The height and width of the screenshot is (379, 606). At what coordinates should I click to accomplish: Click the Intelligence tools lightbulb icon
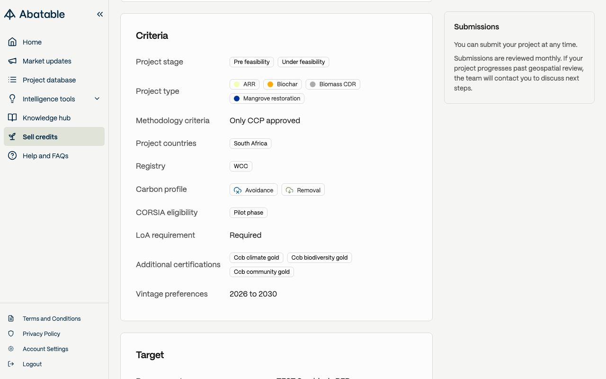(12, 99)
